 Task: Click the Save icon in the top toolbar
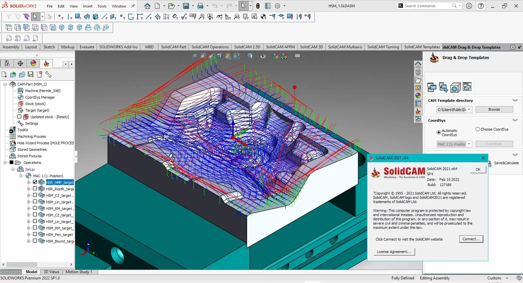coord(186,6)
